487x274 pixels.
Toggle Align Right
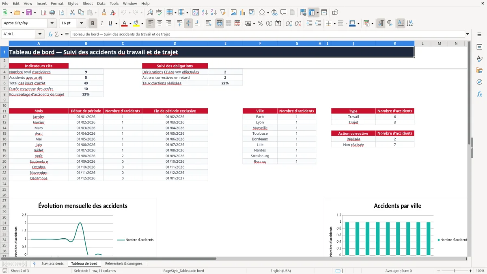coord(168,23)
